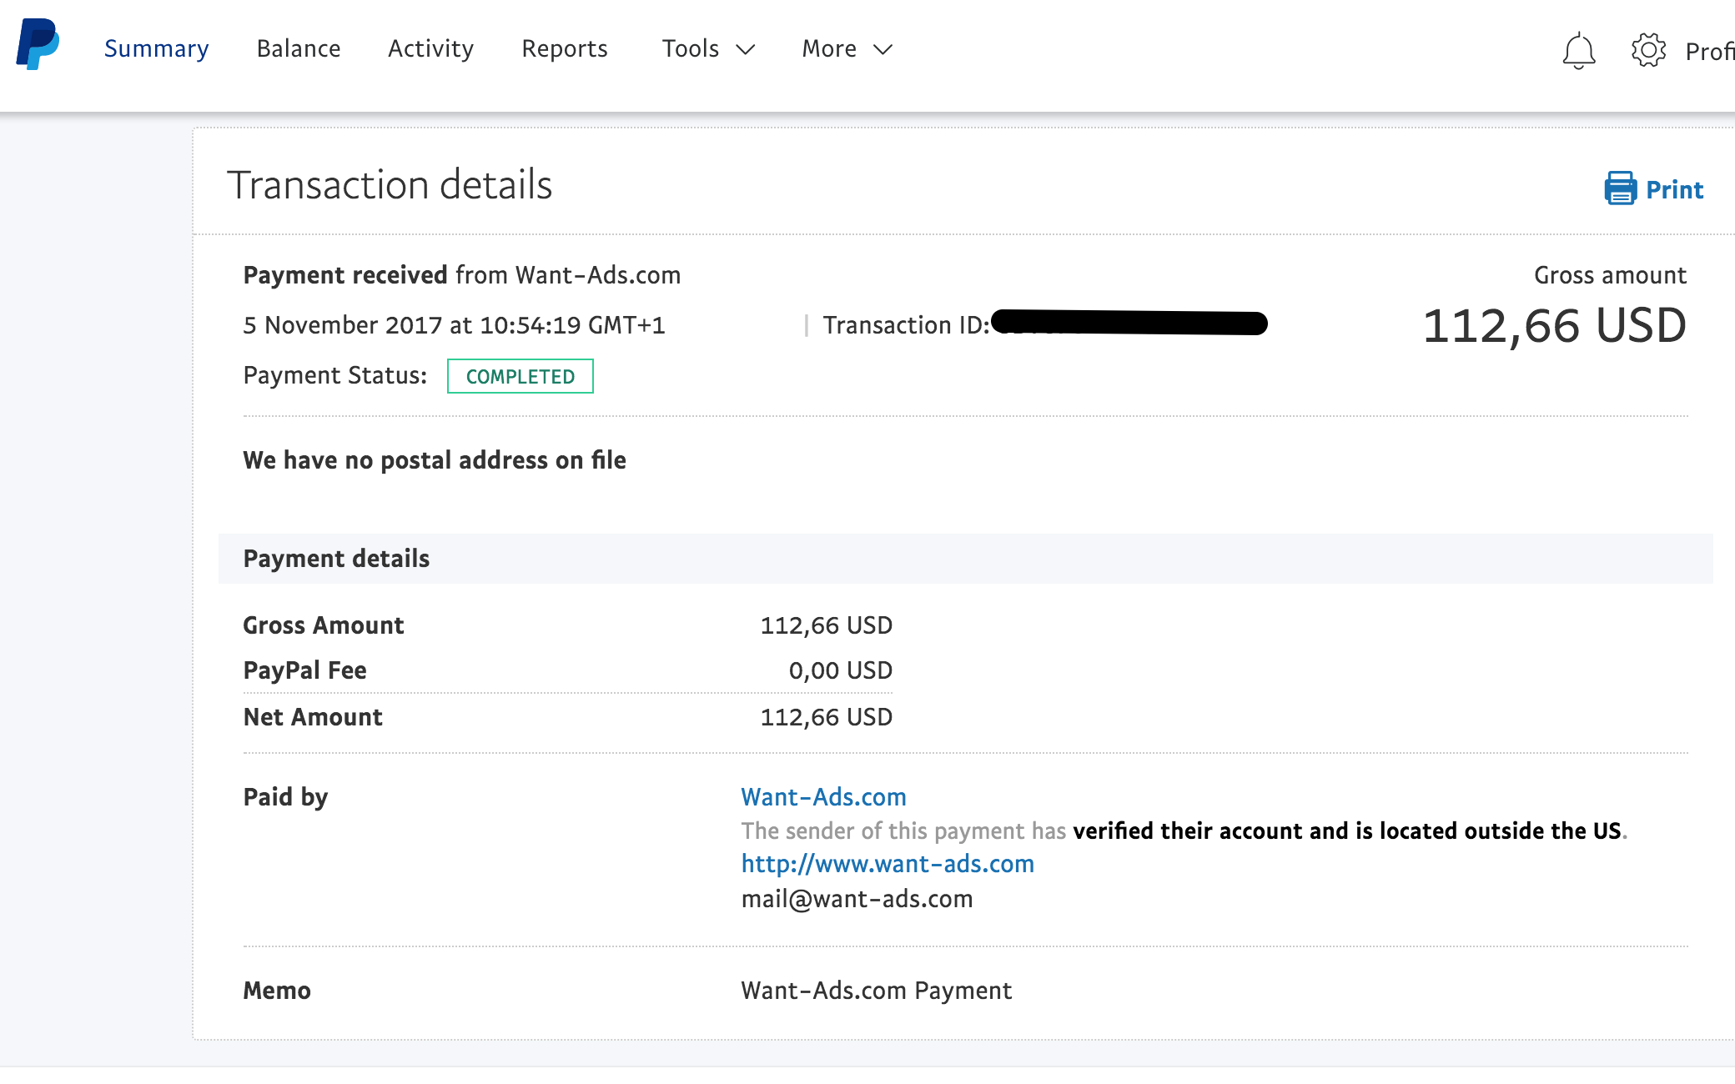Expand the More dropdown menu

coord(829,48)
